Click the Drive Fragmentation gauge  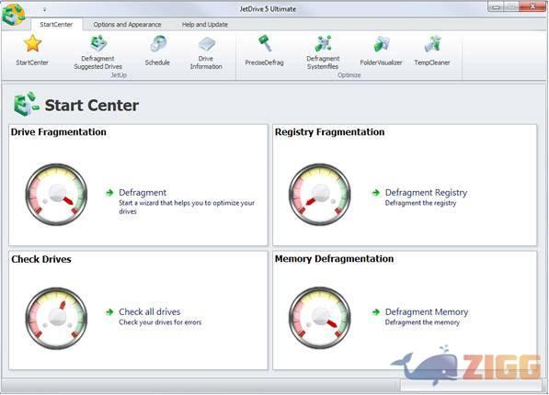tap(56, 194)
